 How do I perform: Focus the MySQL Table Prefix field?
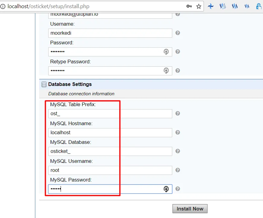tap(110, 114)
